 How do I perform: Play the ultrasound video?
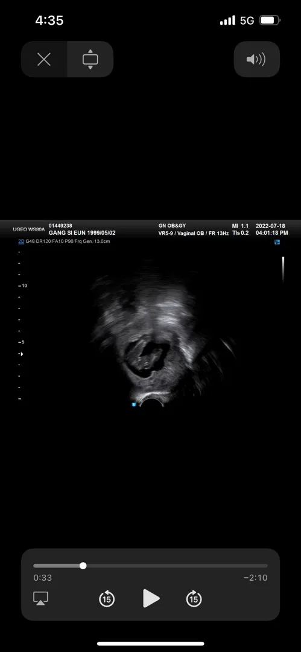pos(151,598)
